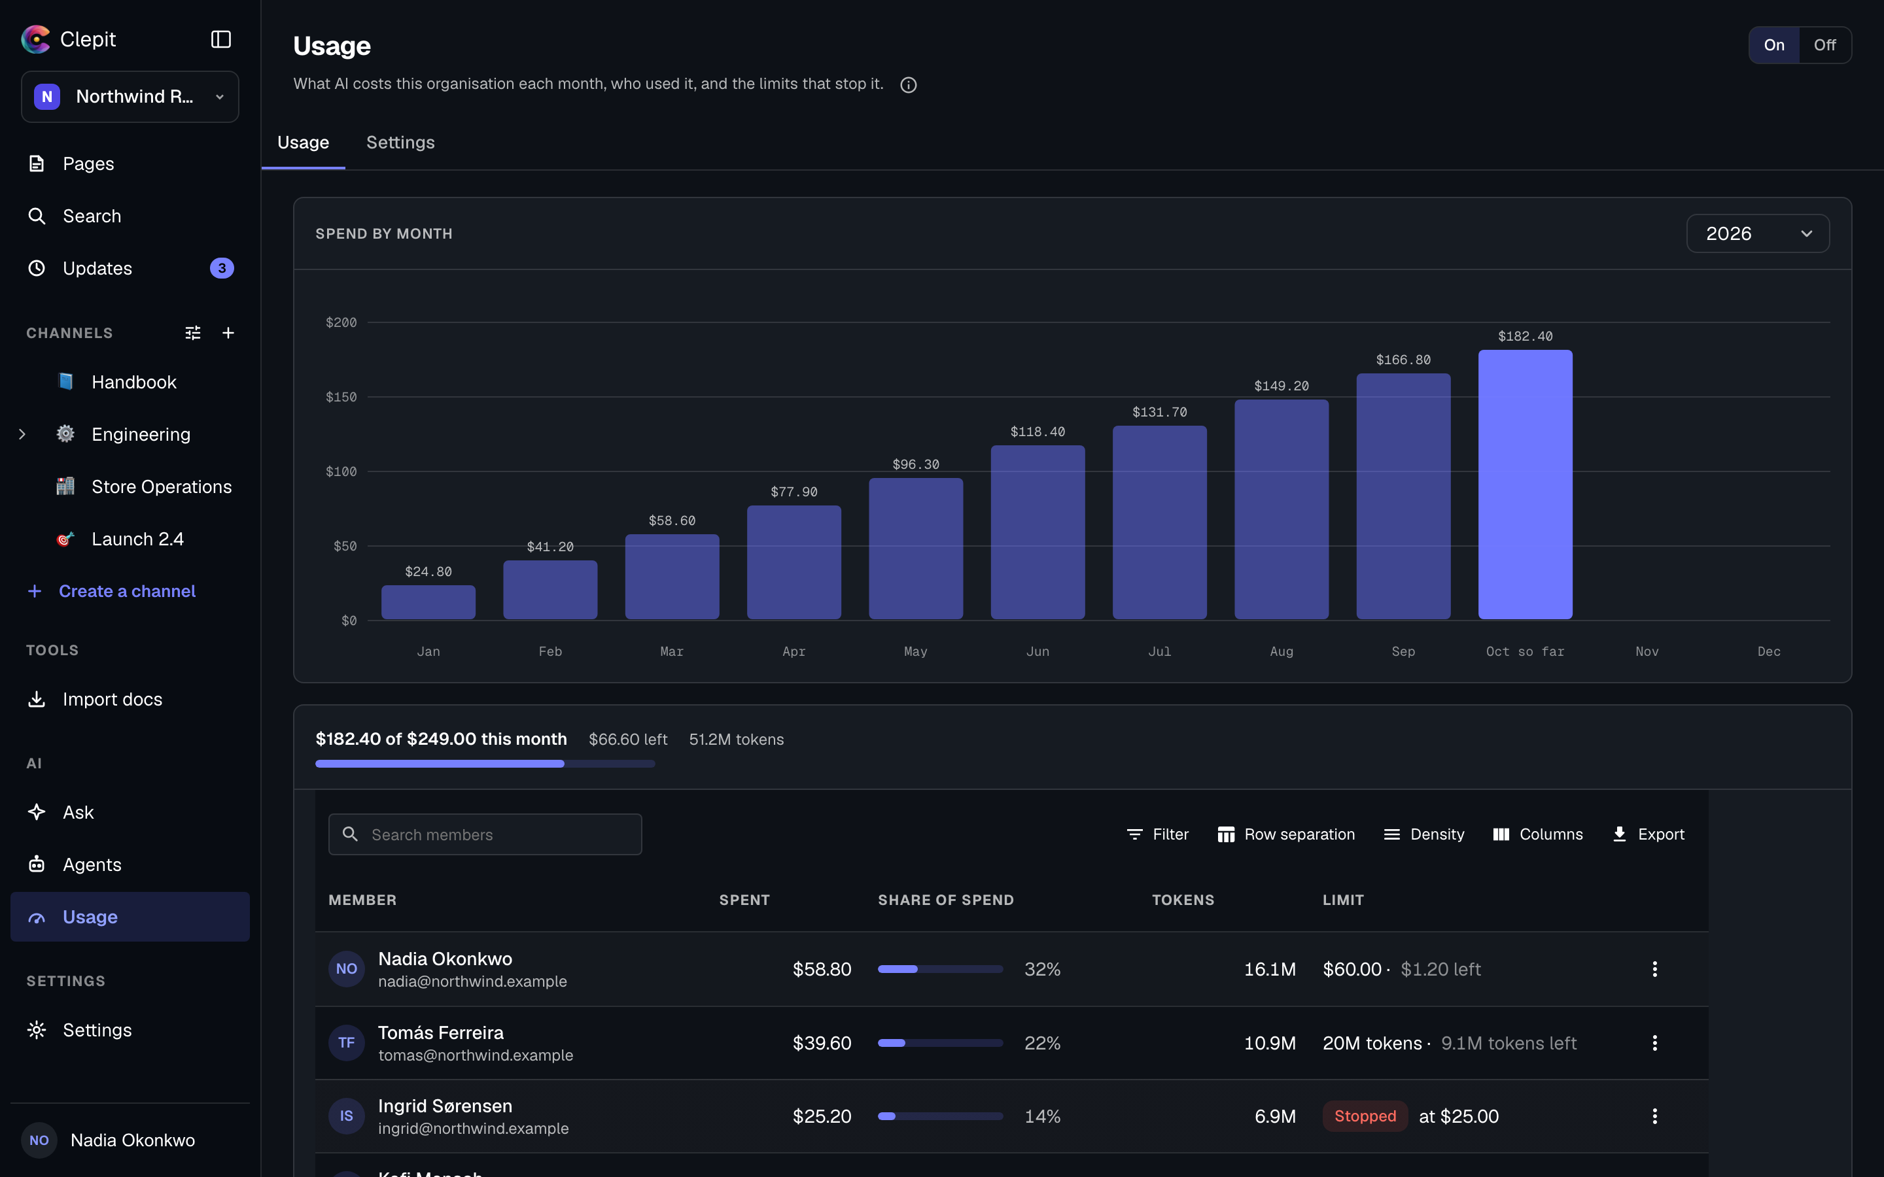The image size is (1884, 1177).
Task: Click the monthly budget progress bar
Action: coord(485,764)
